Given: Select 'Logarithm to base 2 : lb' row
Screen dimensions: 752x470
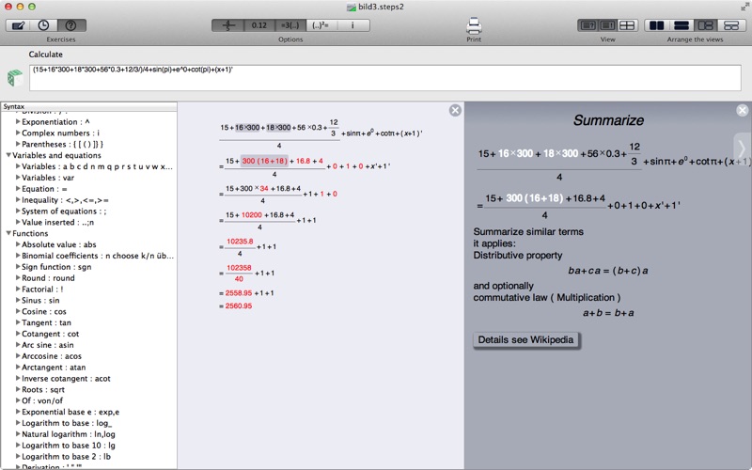Looking at the screenshot, I should pos(88,457).
